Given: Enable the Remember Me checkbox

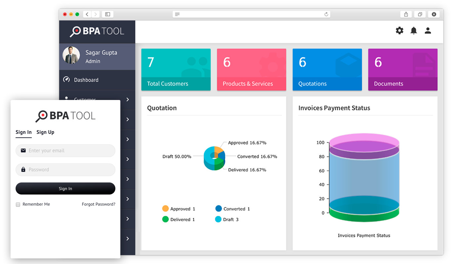Looking at the screenshot, I should (x=18, y=204).
